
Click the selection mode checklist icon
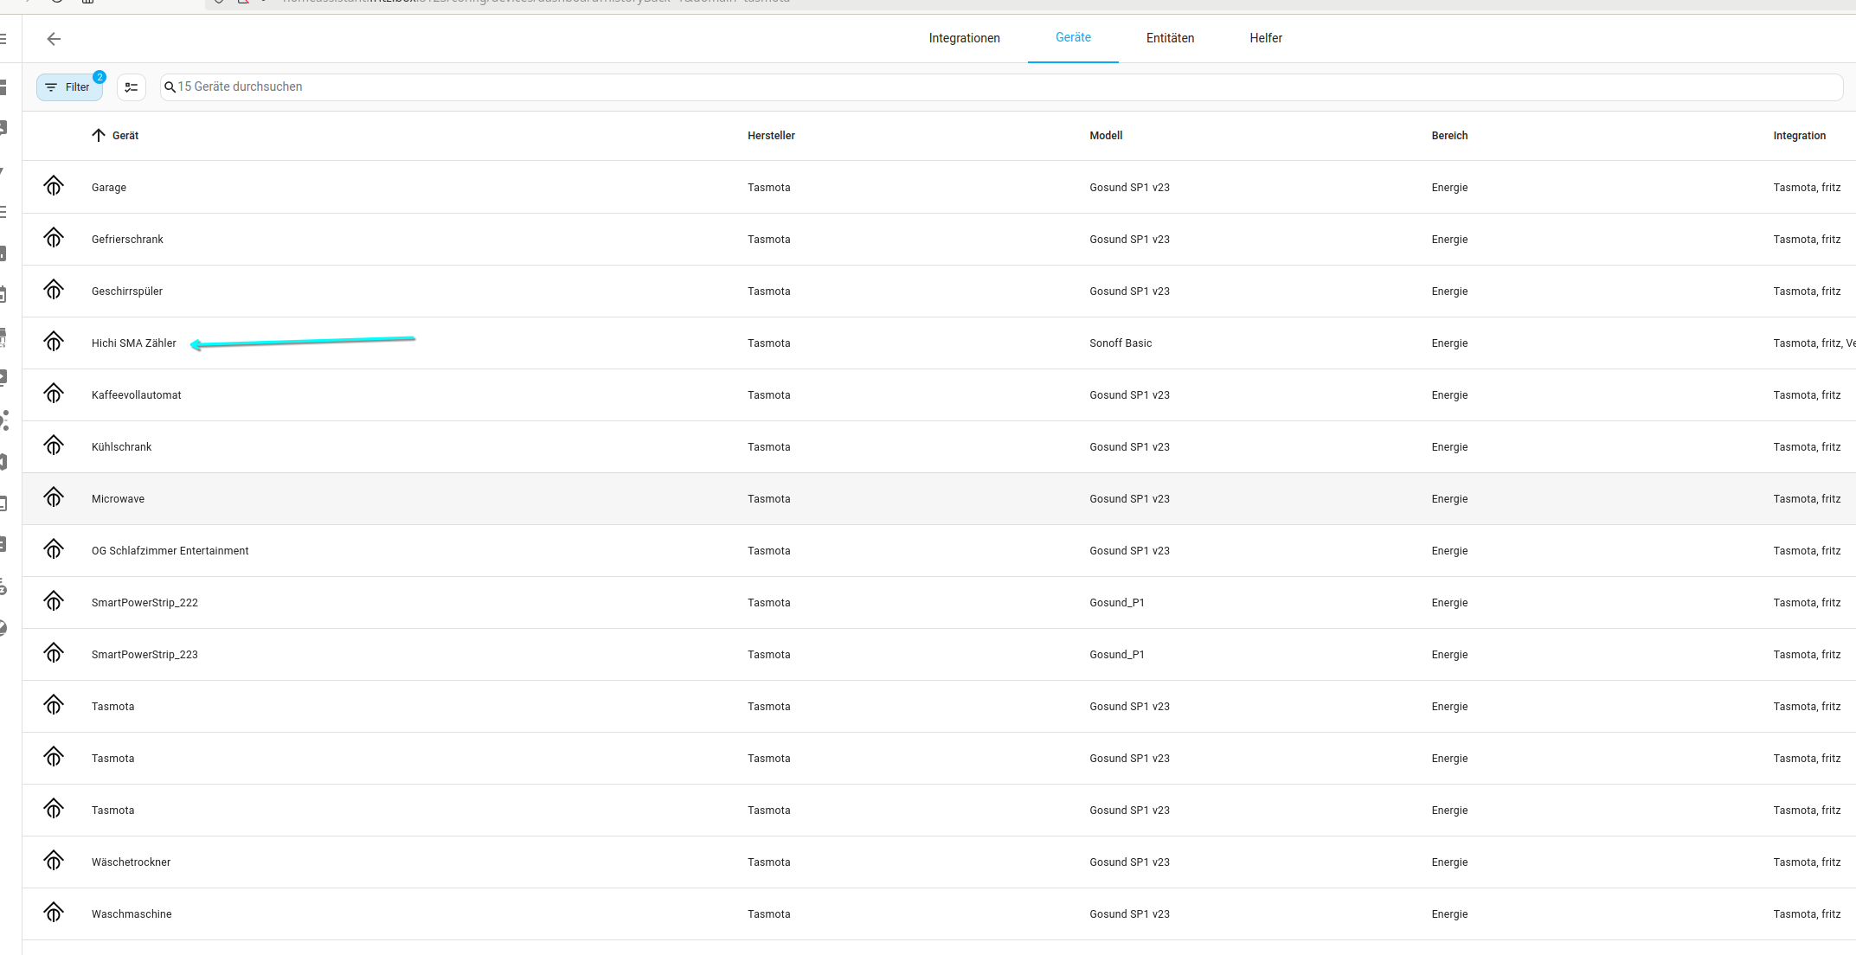tap(132, 87)
